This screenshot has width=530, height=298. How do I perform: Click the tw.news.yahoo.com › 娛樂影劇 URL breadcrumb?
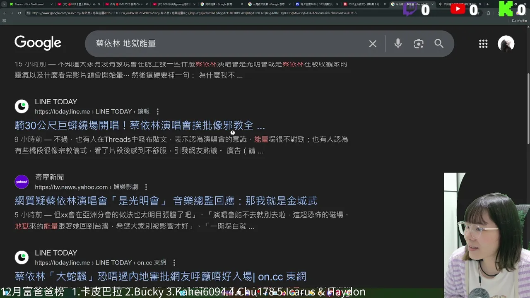point(87,187)
